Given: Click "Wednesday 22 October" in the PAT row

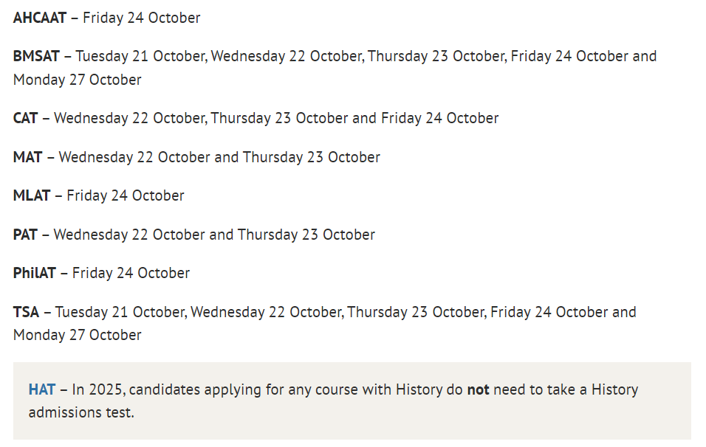Looking at the screenshot, I should click(129, 235).
